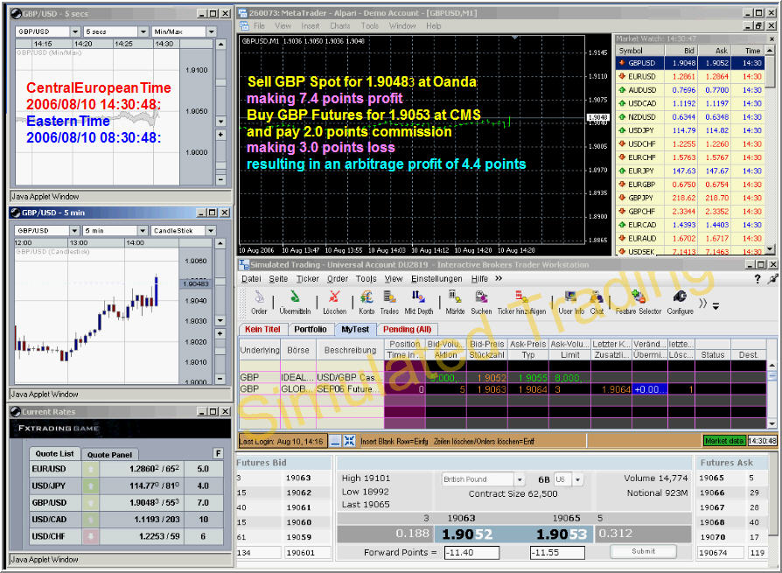Image resolution: width=782 pixels, height=573 pixels.
Task: Click the green arrow in the EUR/USD quote row
Action: click(x=91, y=469)
